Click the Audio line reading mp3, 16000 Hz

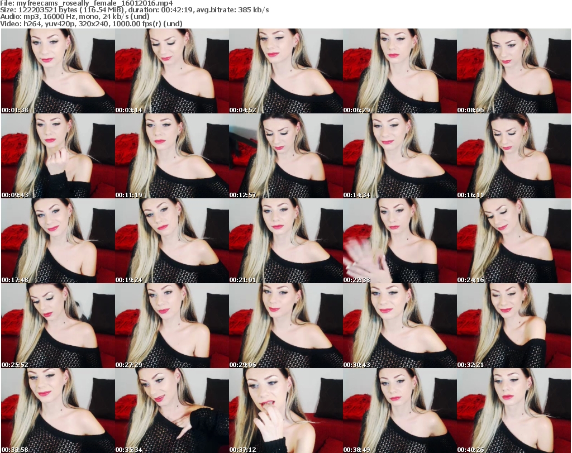click(75, 17)
